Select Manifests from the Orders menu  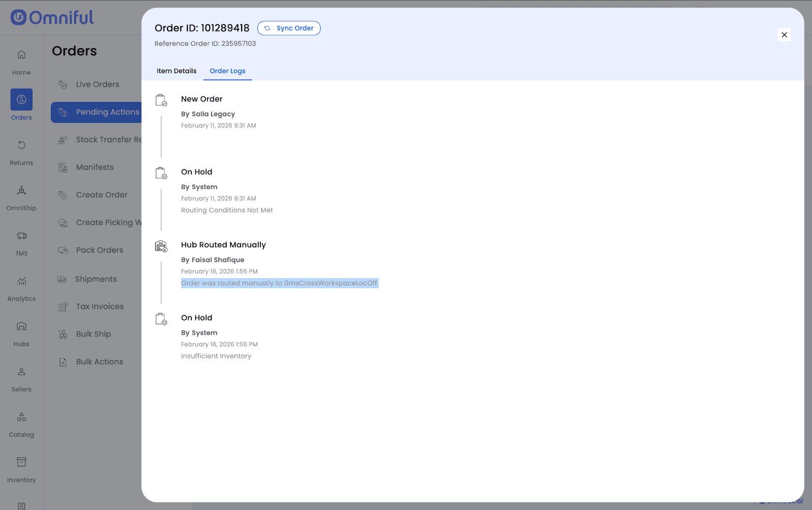(95, 167)
